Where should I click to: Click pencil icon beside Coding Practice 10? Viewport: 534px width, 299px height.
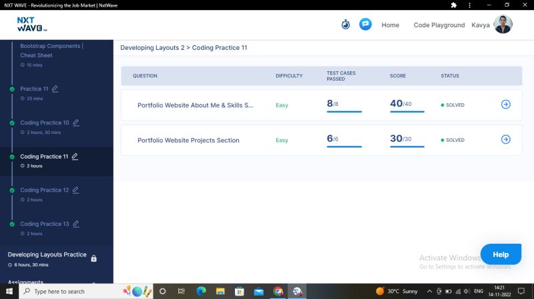[76, 123]
